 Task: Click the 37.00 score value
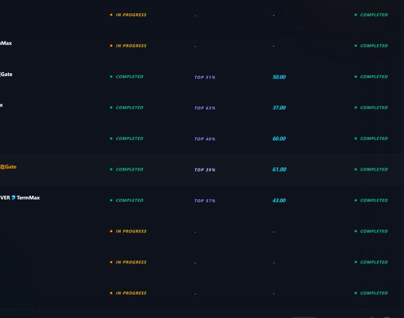point(279,108)
